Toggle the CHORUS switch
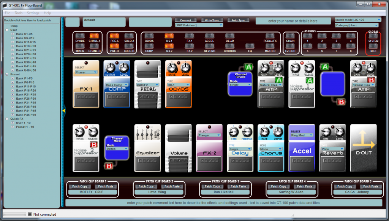Image resolution: width=389 pixels, height=221 pixels. (x=230, y=46)
